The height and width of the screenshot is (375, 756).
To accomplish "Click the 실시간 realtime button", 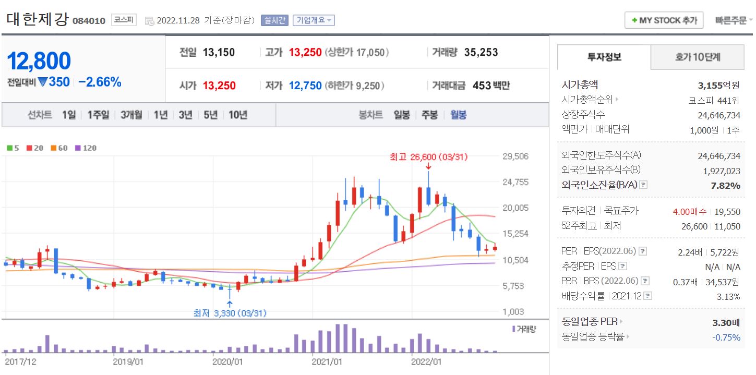I will [274, 20].
